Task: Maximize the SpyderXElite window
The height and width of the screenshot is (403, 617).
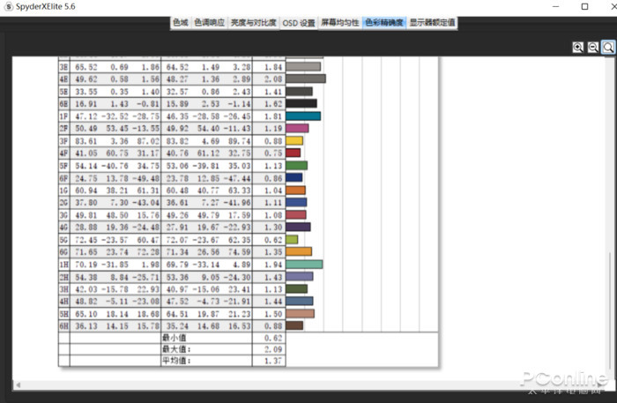Action: tap(584, 7)
